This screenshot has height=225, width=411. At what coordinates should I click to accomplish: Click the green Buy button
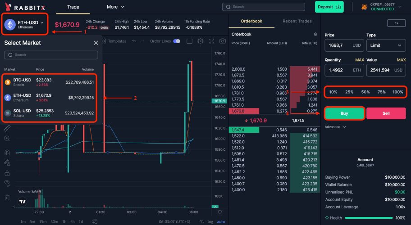tap(344, 113)
